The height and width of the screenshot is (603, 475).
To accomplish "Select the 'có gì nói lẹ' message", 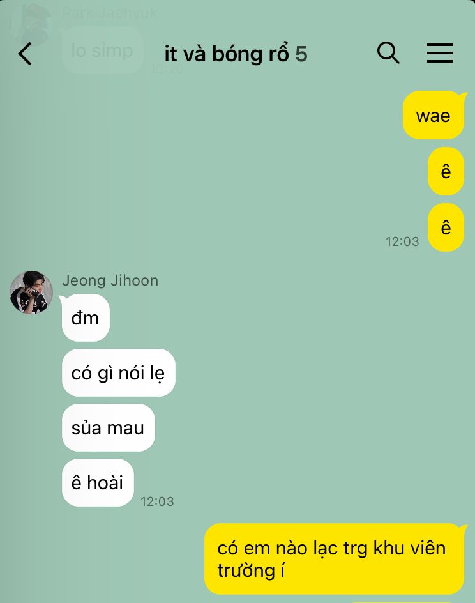I will (118, 372).
